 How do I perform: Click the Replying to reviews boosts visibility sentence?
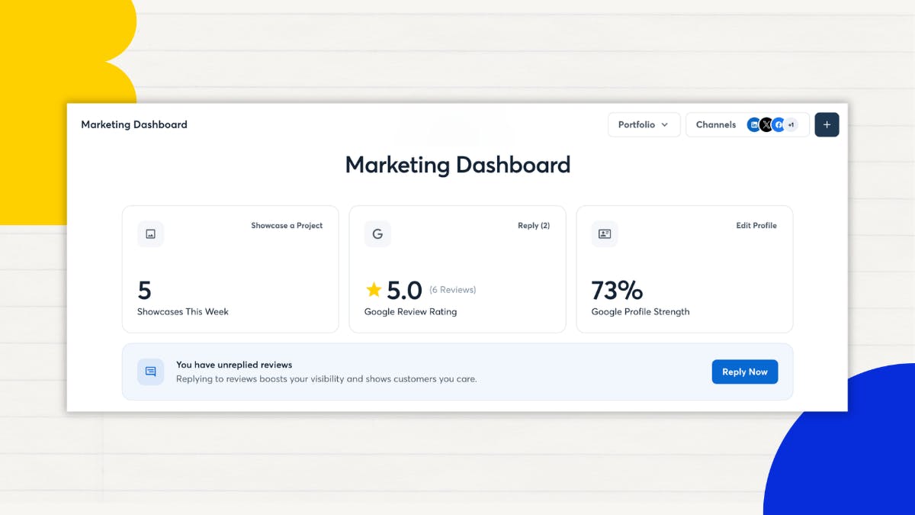click(x=326, y=378)
